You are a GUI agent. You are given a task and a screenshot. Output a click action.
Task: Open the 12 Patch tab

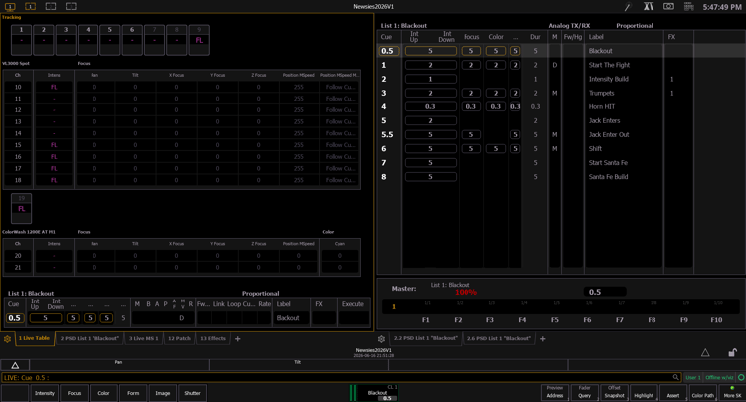(x=179, y=338)
